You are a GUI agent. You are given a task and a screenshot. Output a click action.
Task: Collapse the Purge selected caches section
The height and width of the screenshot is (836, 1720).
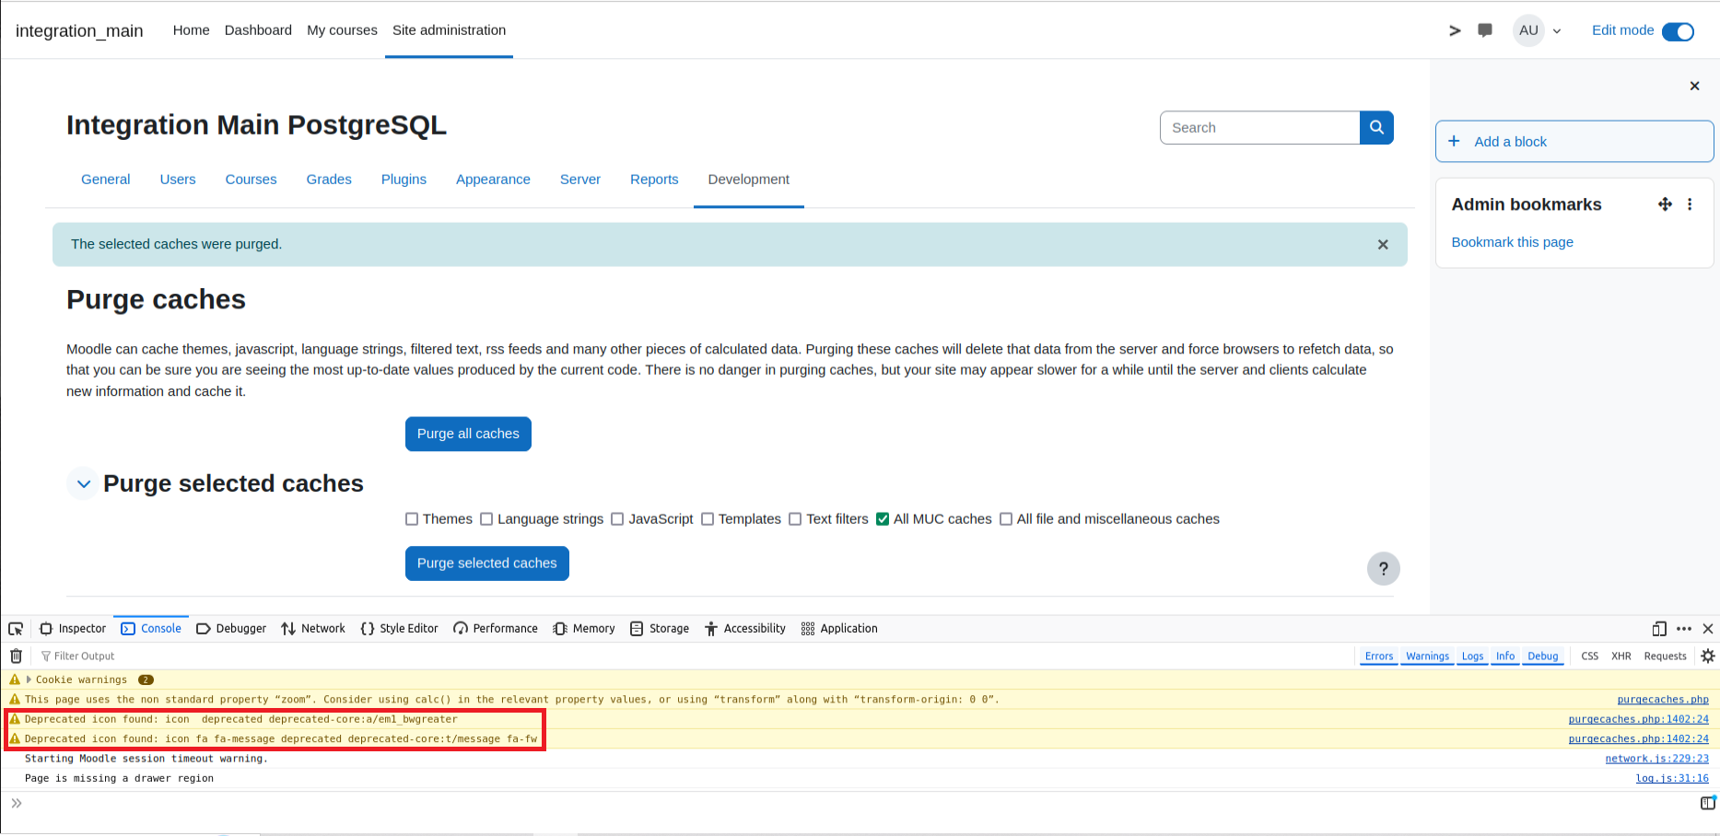pos(84,483)
